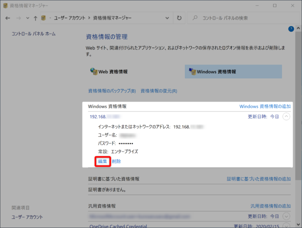Click Windows 資格情報の追加 link
Viewport: 302px width, 228px height.
tap(265, 106)
